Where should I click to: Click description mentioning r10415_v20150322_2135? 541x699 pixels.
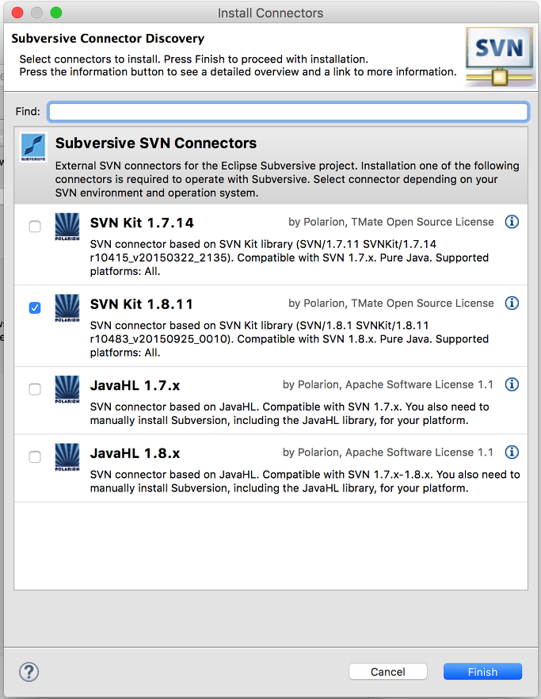click(x=289, y=258)
